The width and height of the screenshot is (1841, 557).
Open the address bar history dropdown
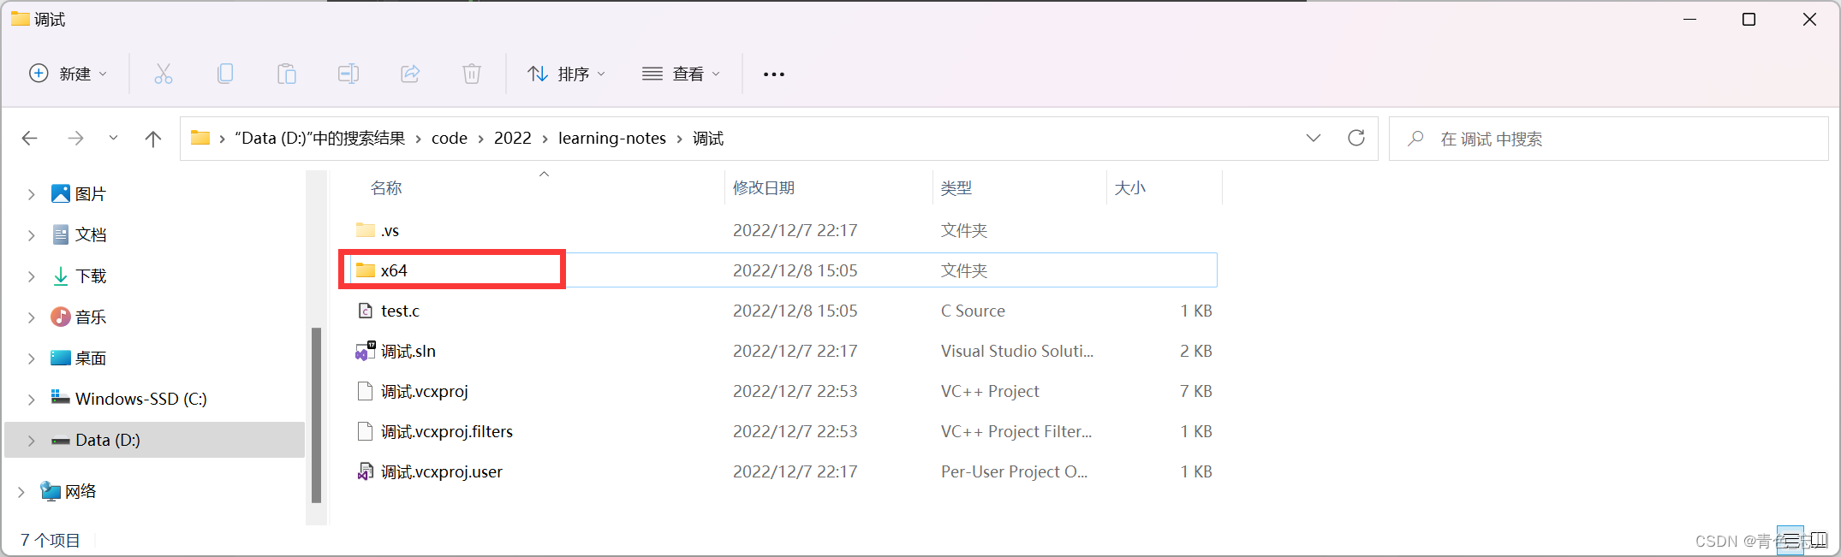[1314, 138]
